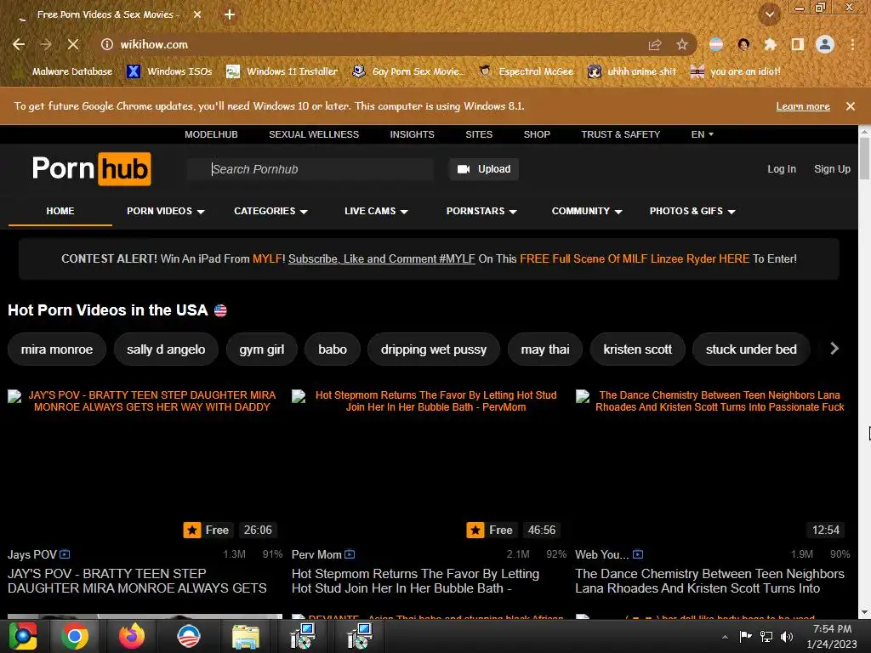Screen dimensions: 871x653
Task: Dismiss the Chrome update infobar
Action: click(851, 106)
